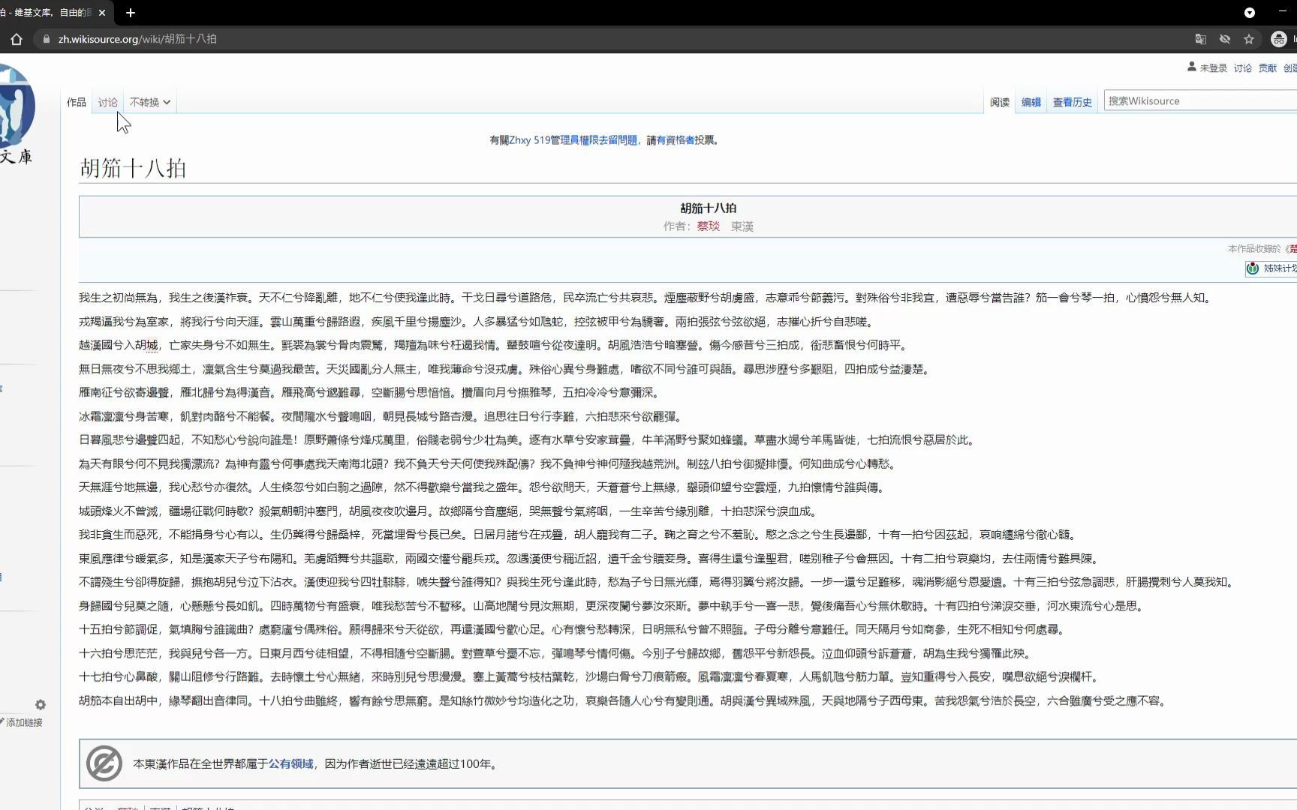The height and width of the screenshot is (810, 1297).
Task: Open the 查看历史 tab
Action: [1073, 102]
